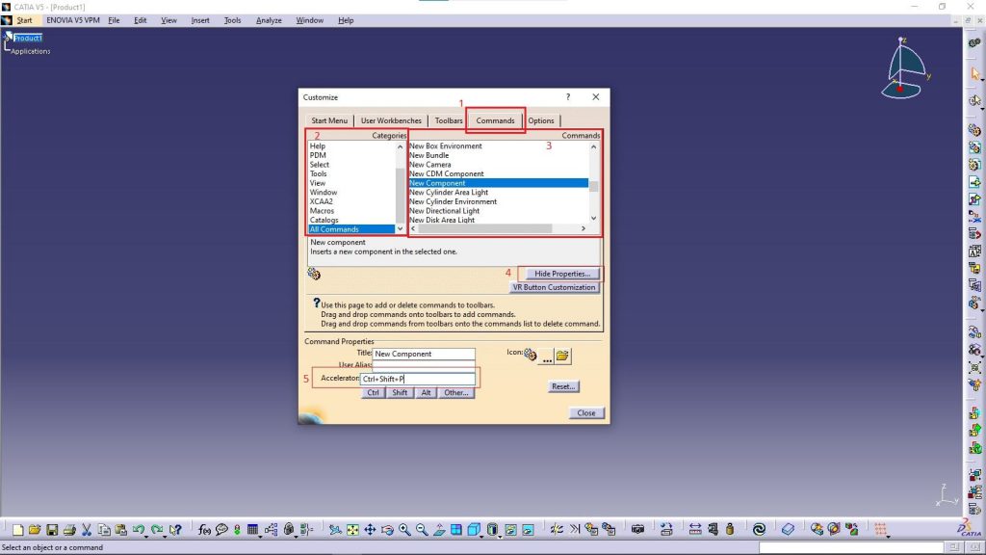Open the Tools menu
The image size is (986, 555).
point(232,20)
